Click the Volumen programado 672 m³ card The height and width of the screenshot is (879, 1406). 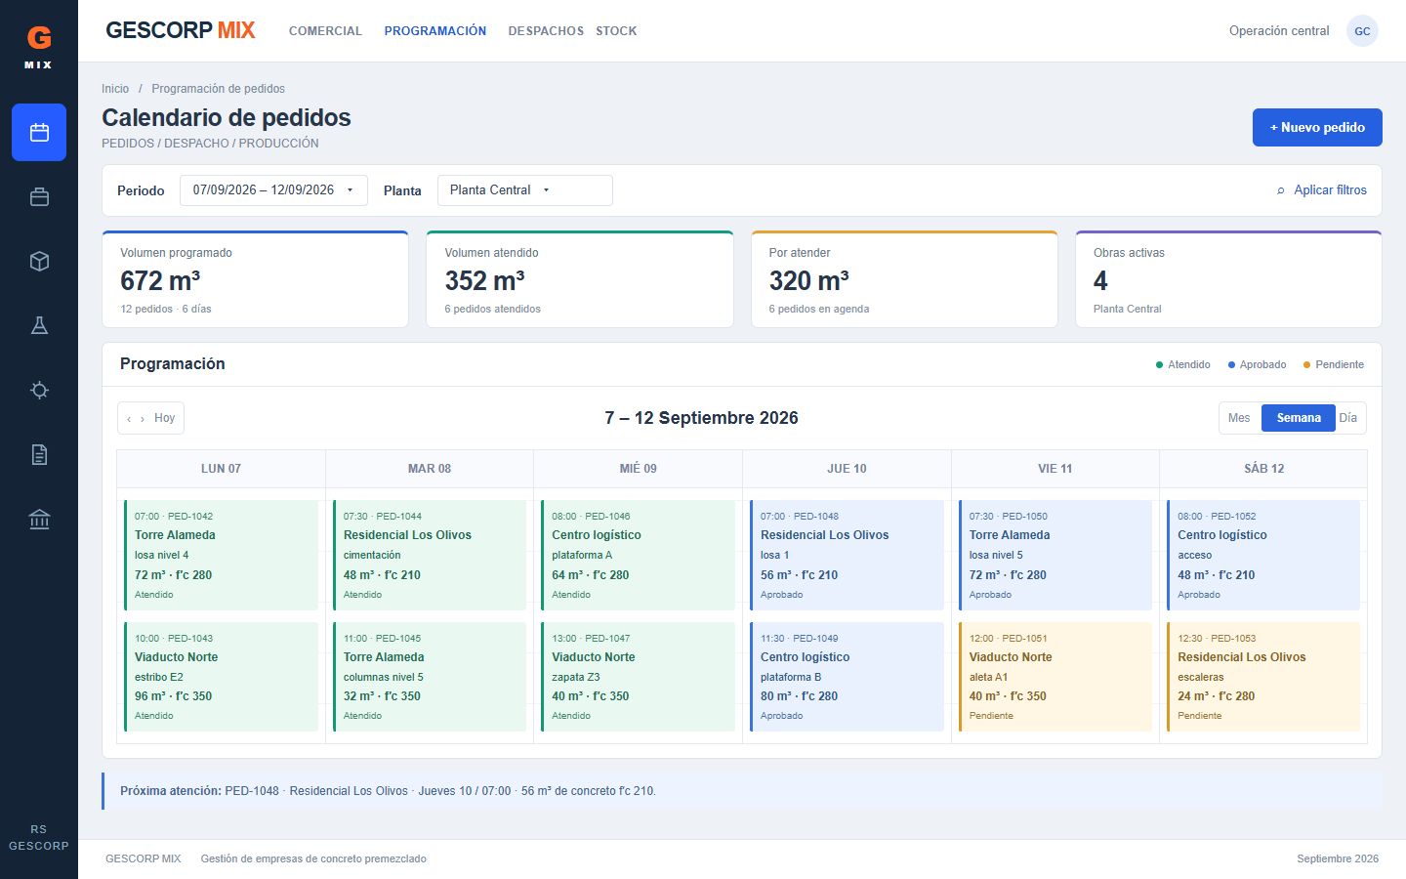click(x=255, y=279)
